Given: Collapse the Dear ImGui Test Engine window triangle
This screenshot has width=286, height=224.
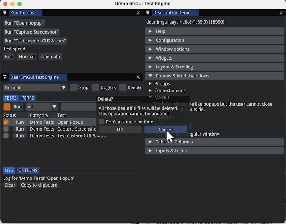Looking at the screenshot, I should pyautogui.click(x=5, y=77).
